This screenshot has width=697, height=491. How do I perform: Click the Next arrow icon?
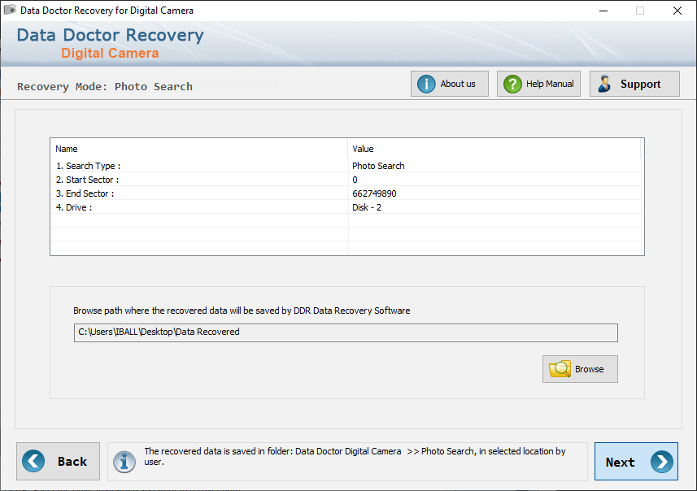pyautogui.click(x=661, y=462)
